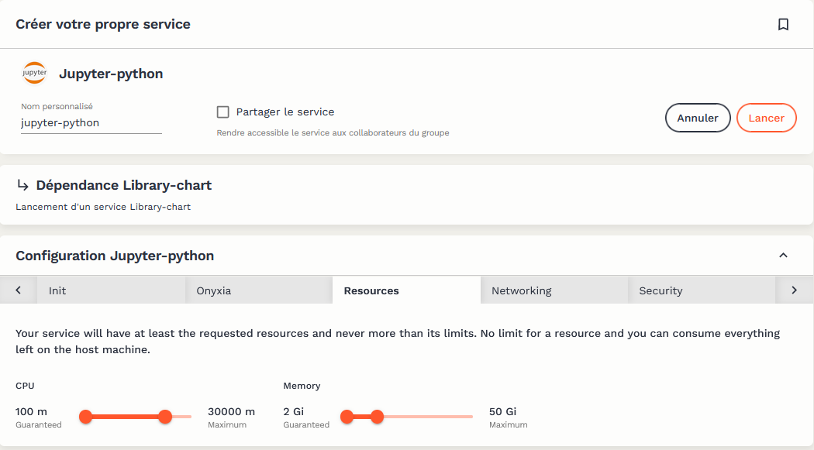
Task: Click the Dépendance Library-chart heading
Action: (123, 186)
